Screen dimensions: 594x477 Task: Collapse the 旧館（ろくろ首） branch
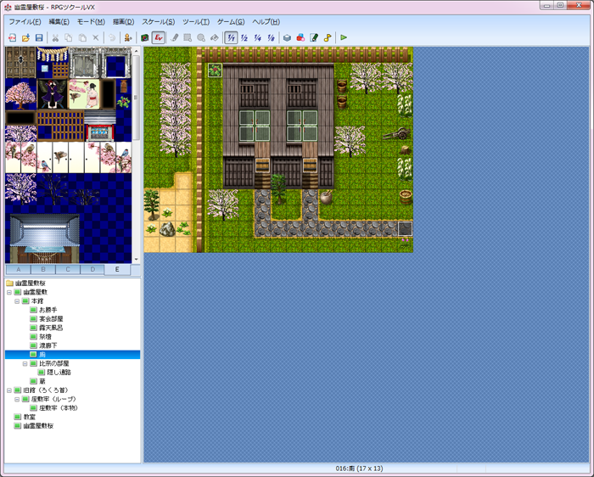9,390
